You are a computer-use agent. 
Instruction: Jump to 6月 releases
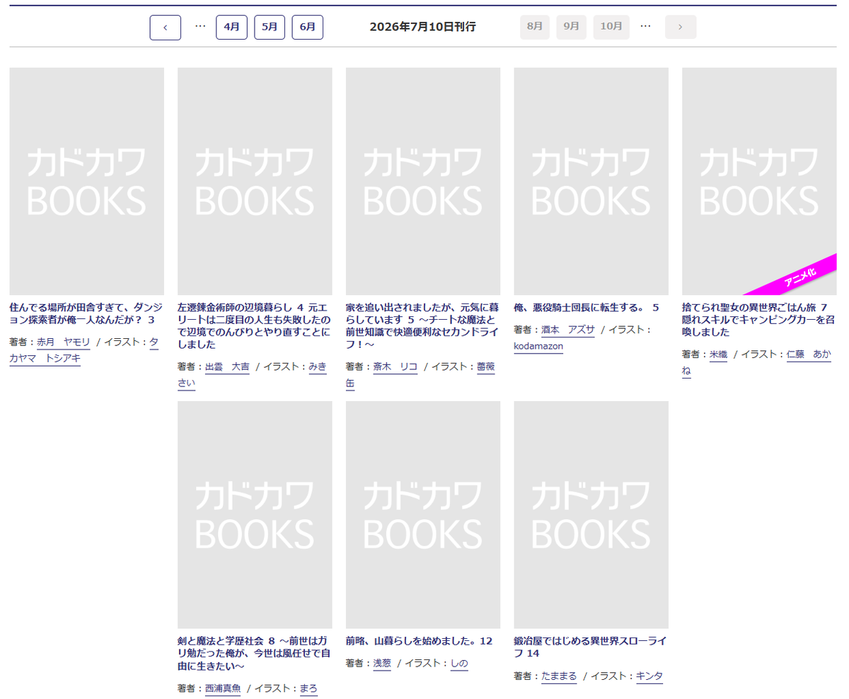[308, 27]
